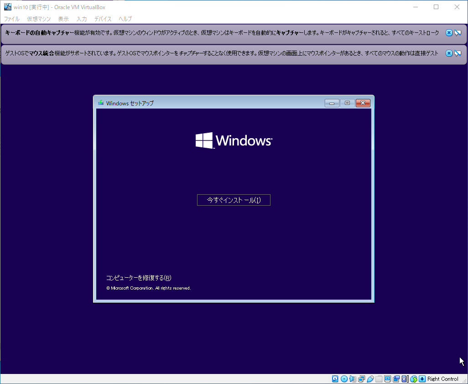Open the 表示 menu
468x384 pixels.
(x=63, y=19)
